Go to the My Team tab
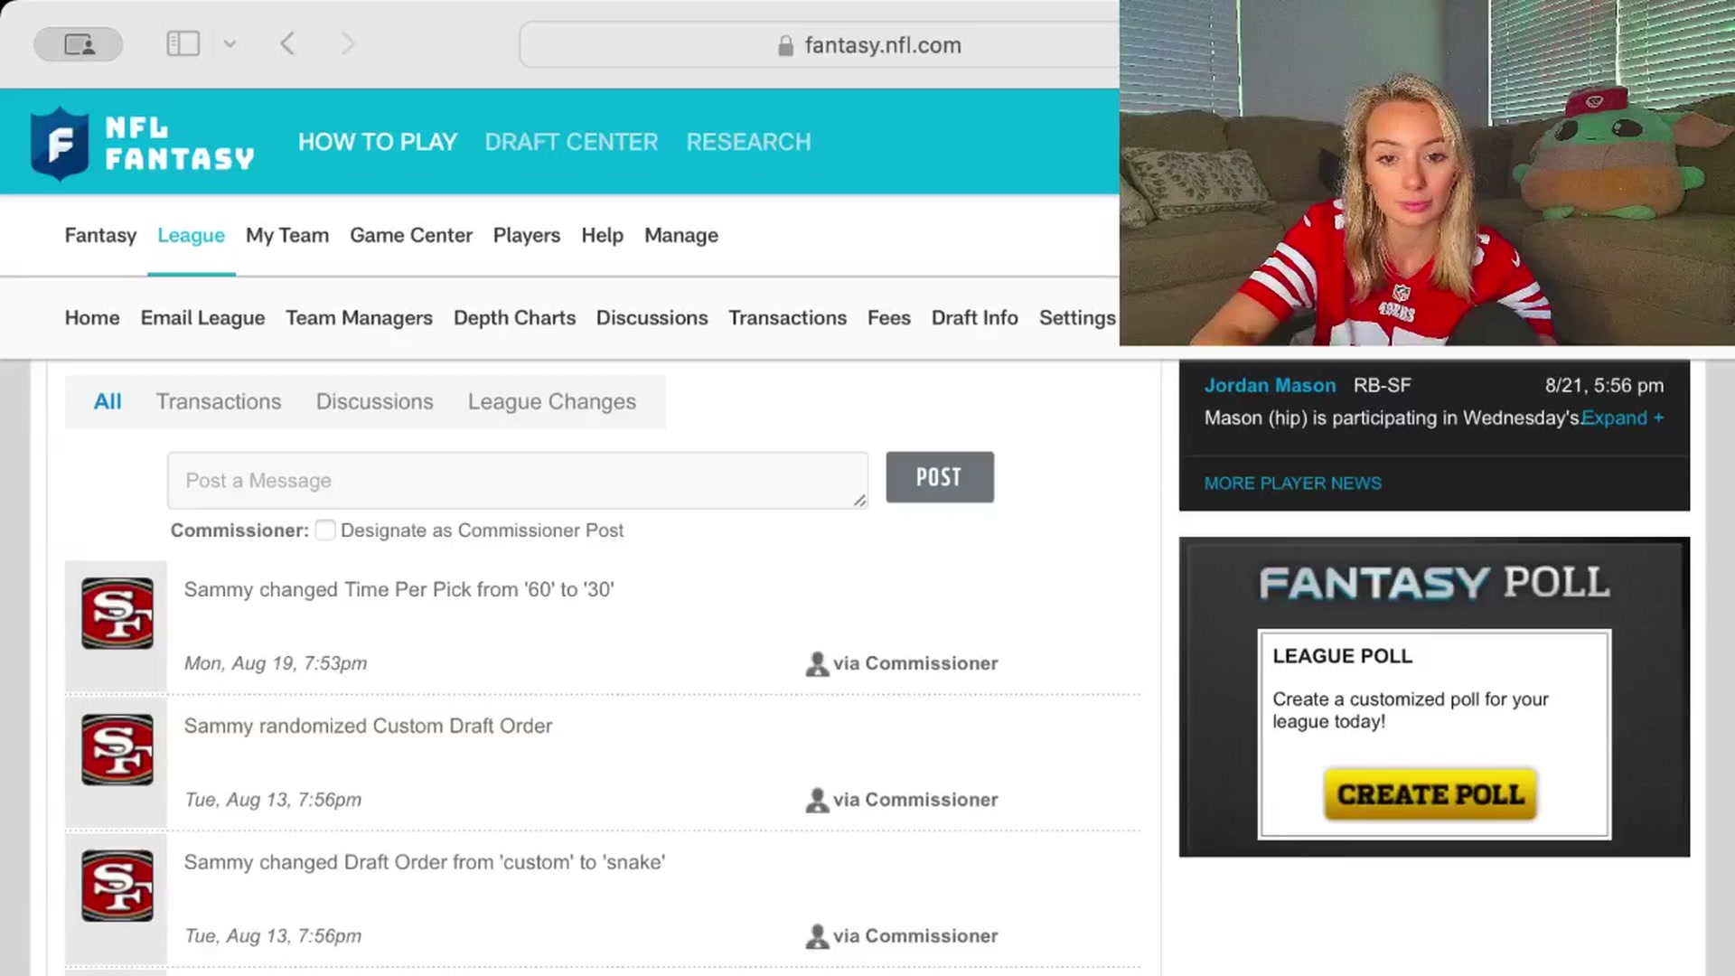Image resolution: width=1735 pixels, height=976 pixels. click(x=287, y=235)
